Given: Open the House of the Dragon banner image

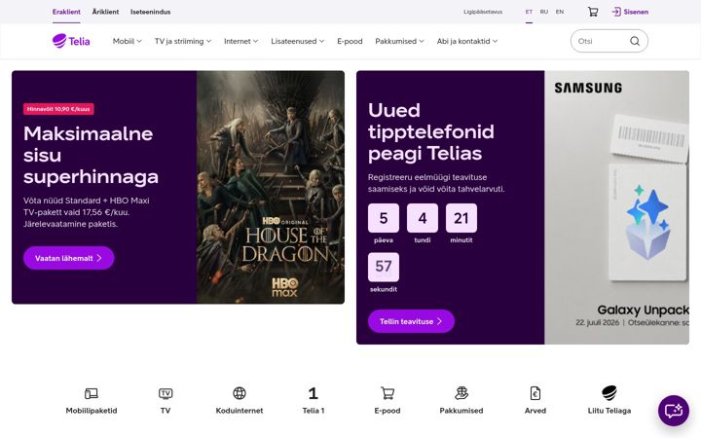Looking at the screenshot, I should point(271,187).
